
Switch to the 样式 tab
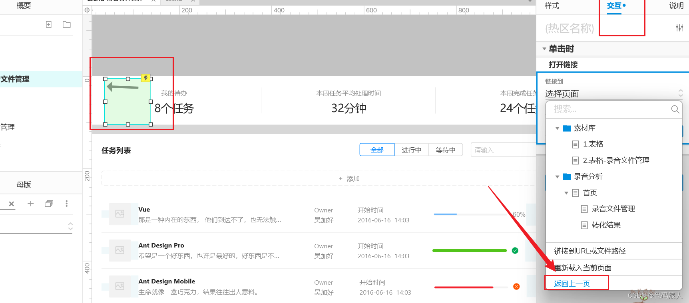point(552,6)
